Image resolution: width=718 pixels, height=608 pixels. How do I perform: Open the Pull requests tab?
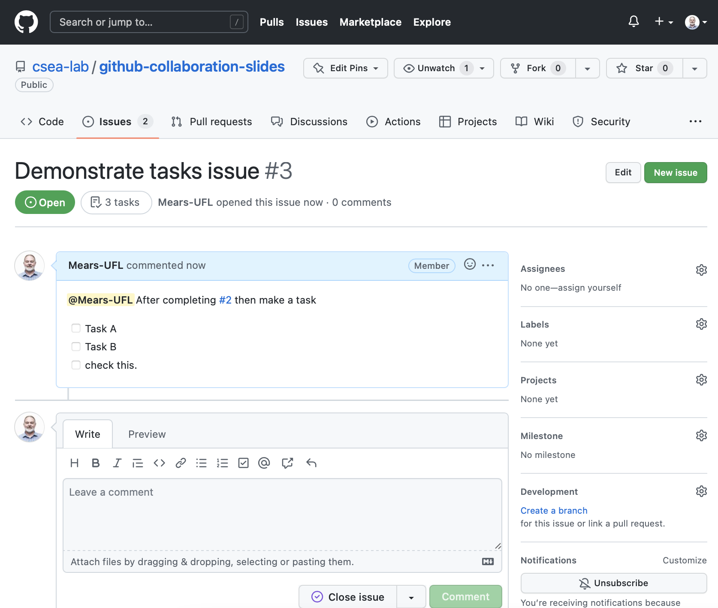tap(212, 122)
